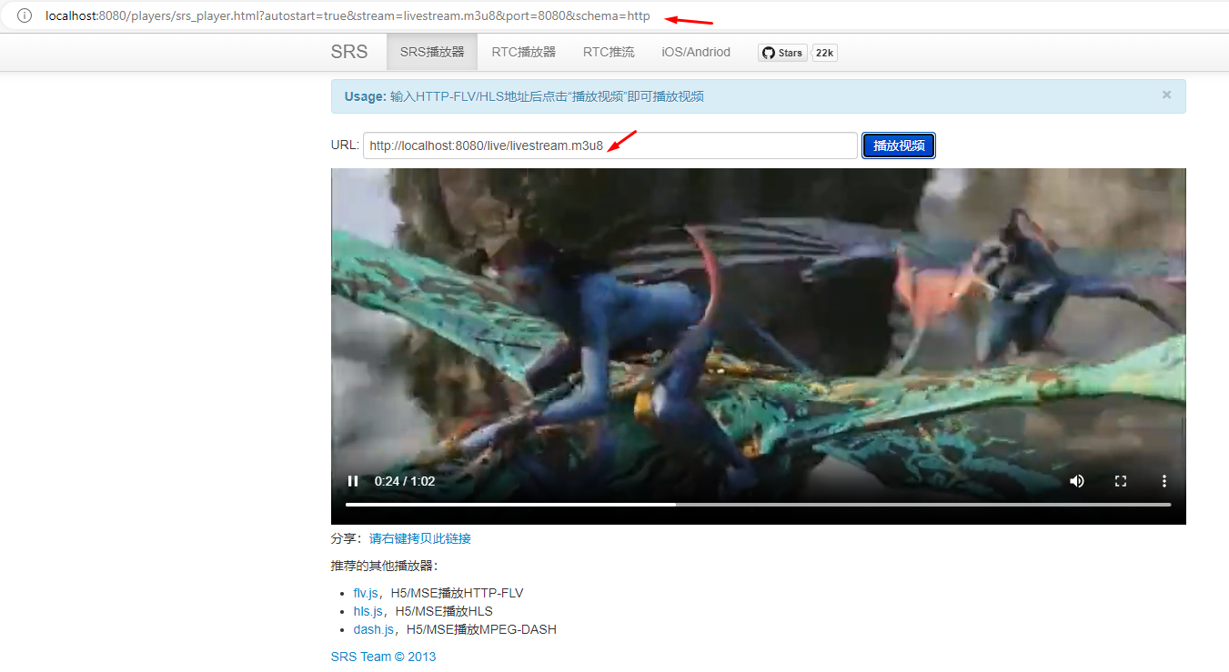The image size is (1229, 672).
Task: Click the H5/MSE播放HTTP-FLV description text
Action: pos(458,593)
